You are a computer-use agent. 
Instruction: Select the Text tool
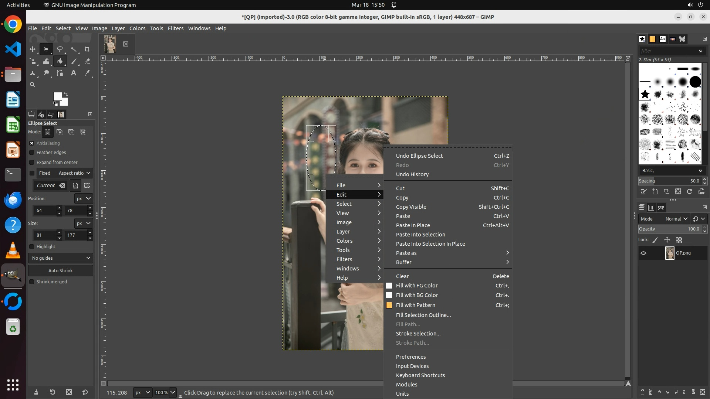pyautogui.click(x=74, y=73)
